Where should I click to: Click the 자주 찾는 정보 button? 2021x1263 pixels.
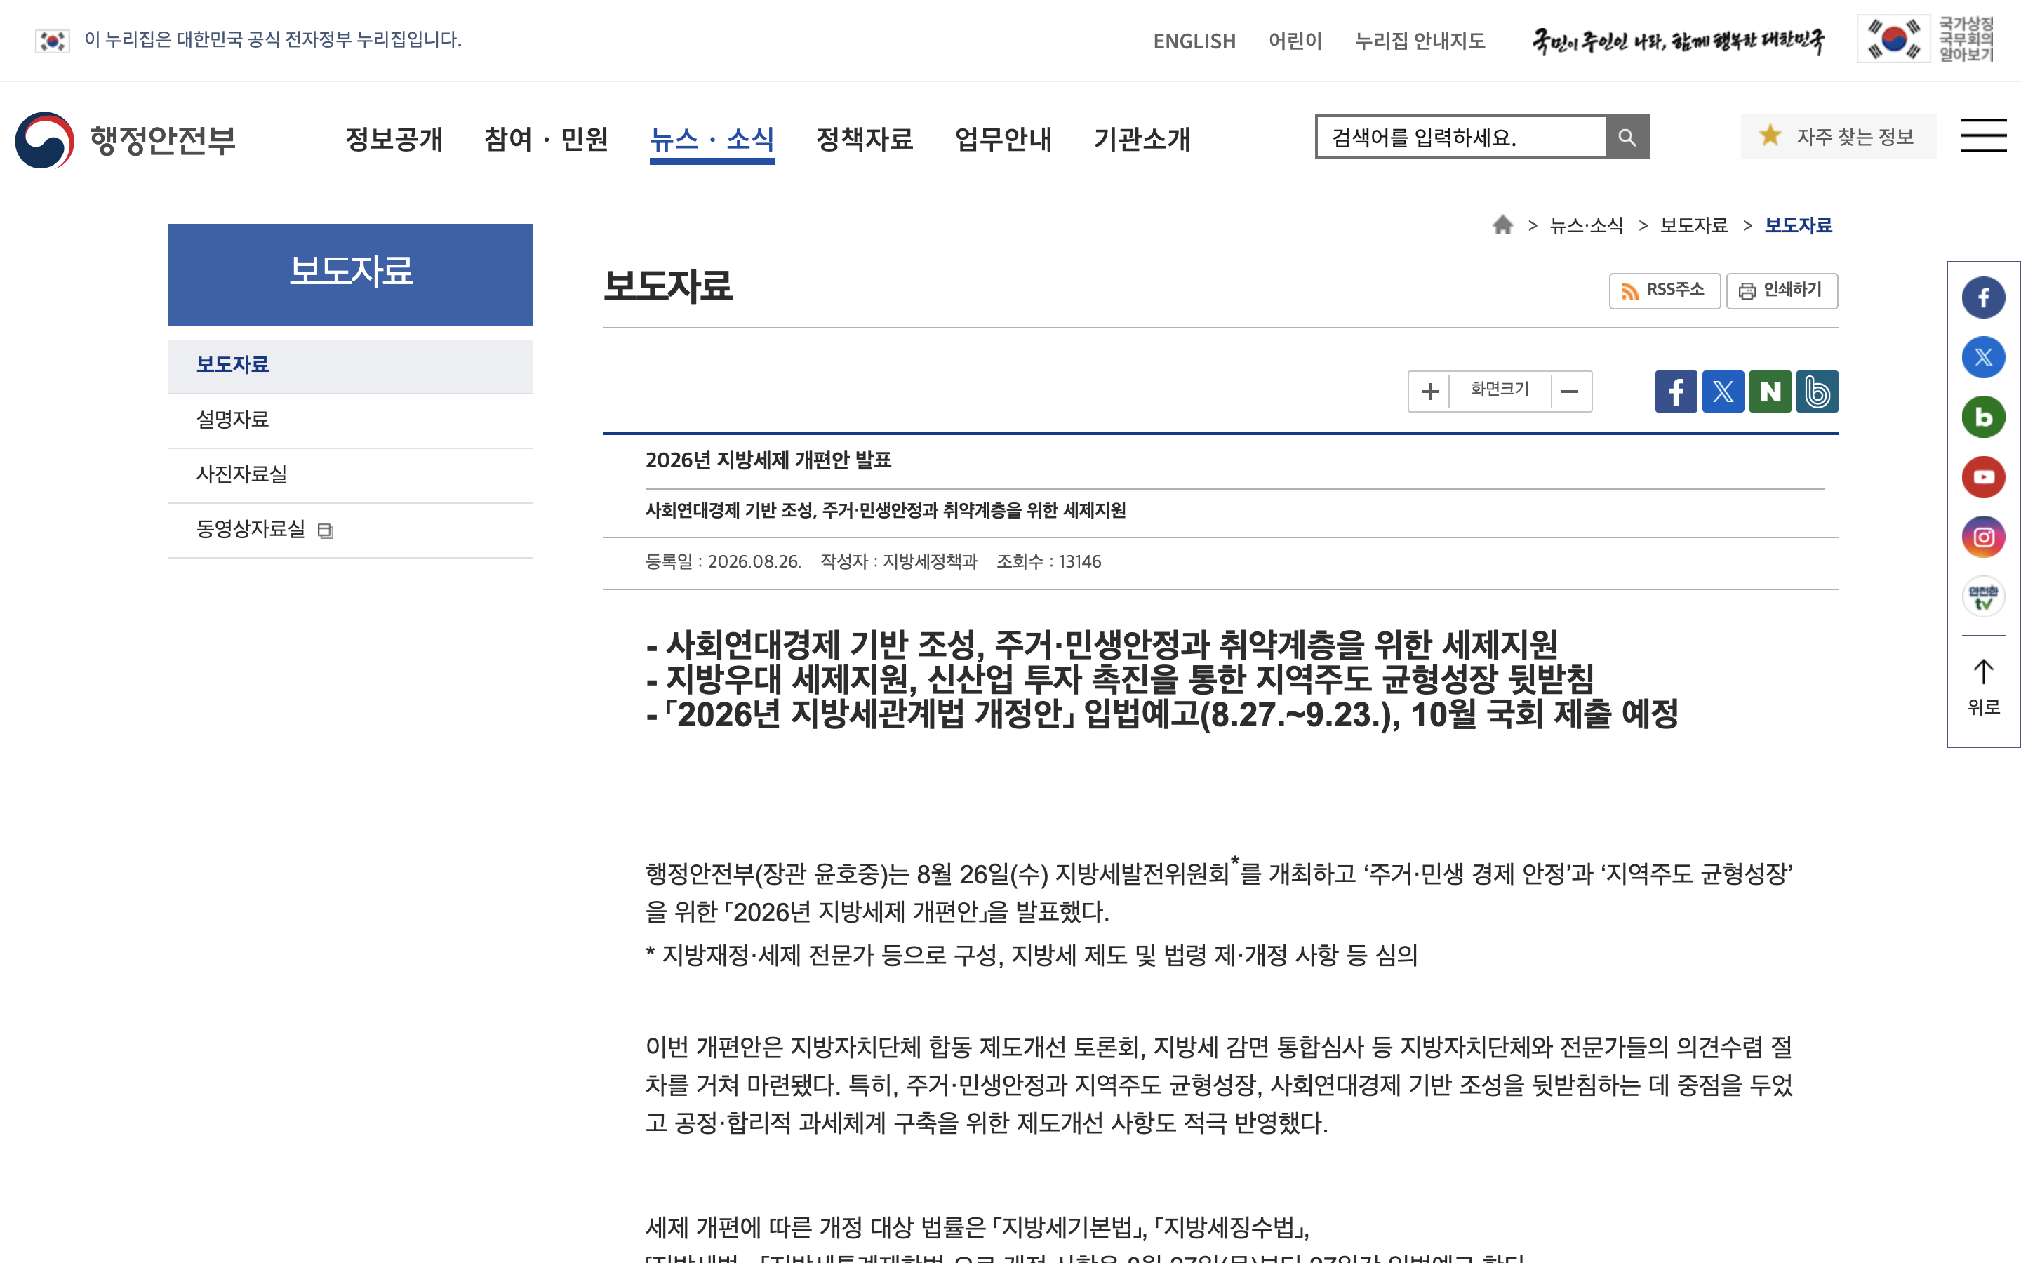click(x=1837, y=137)
